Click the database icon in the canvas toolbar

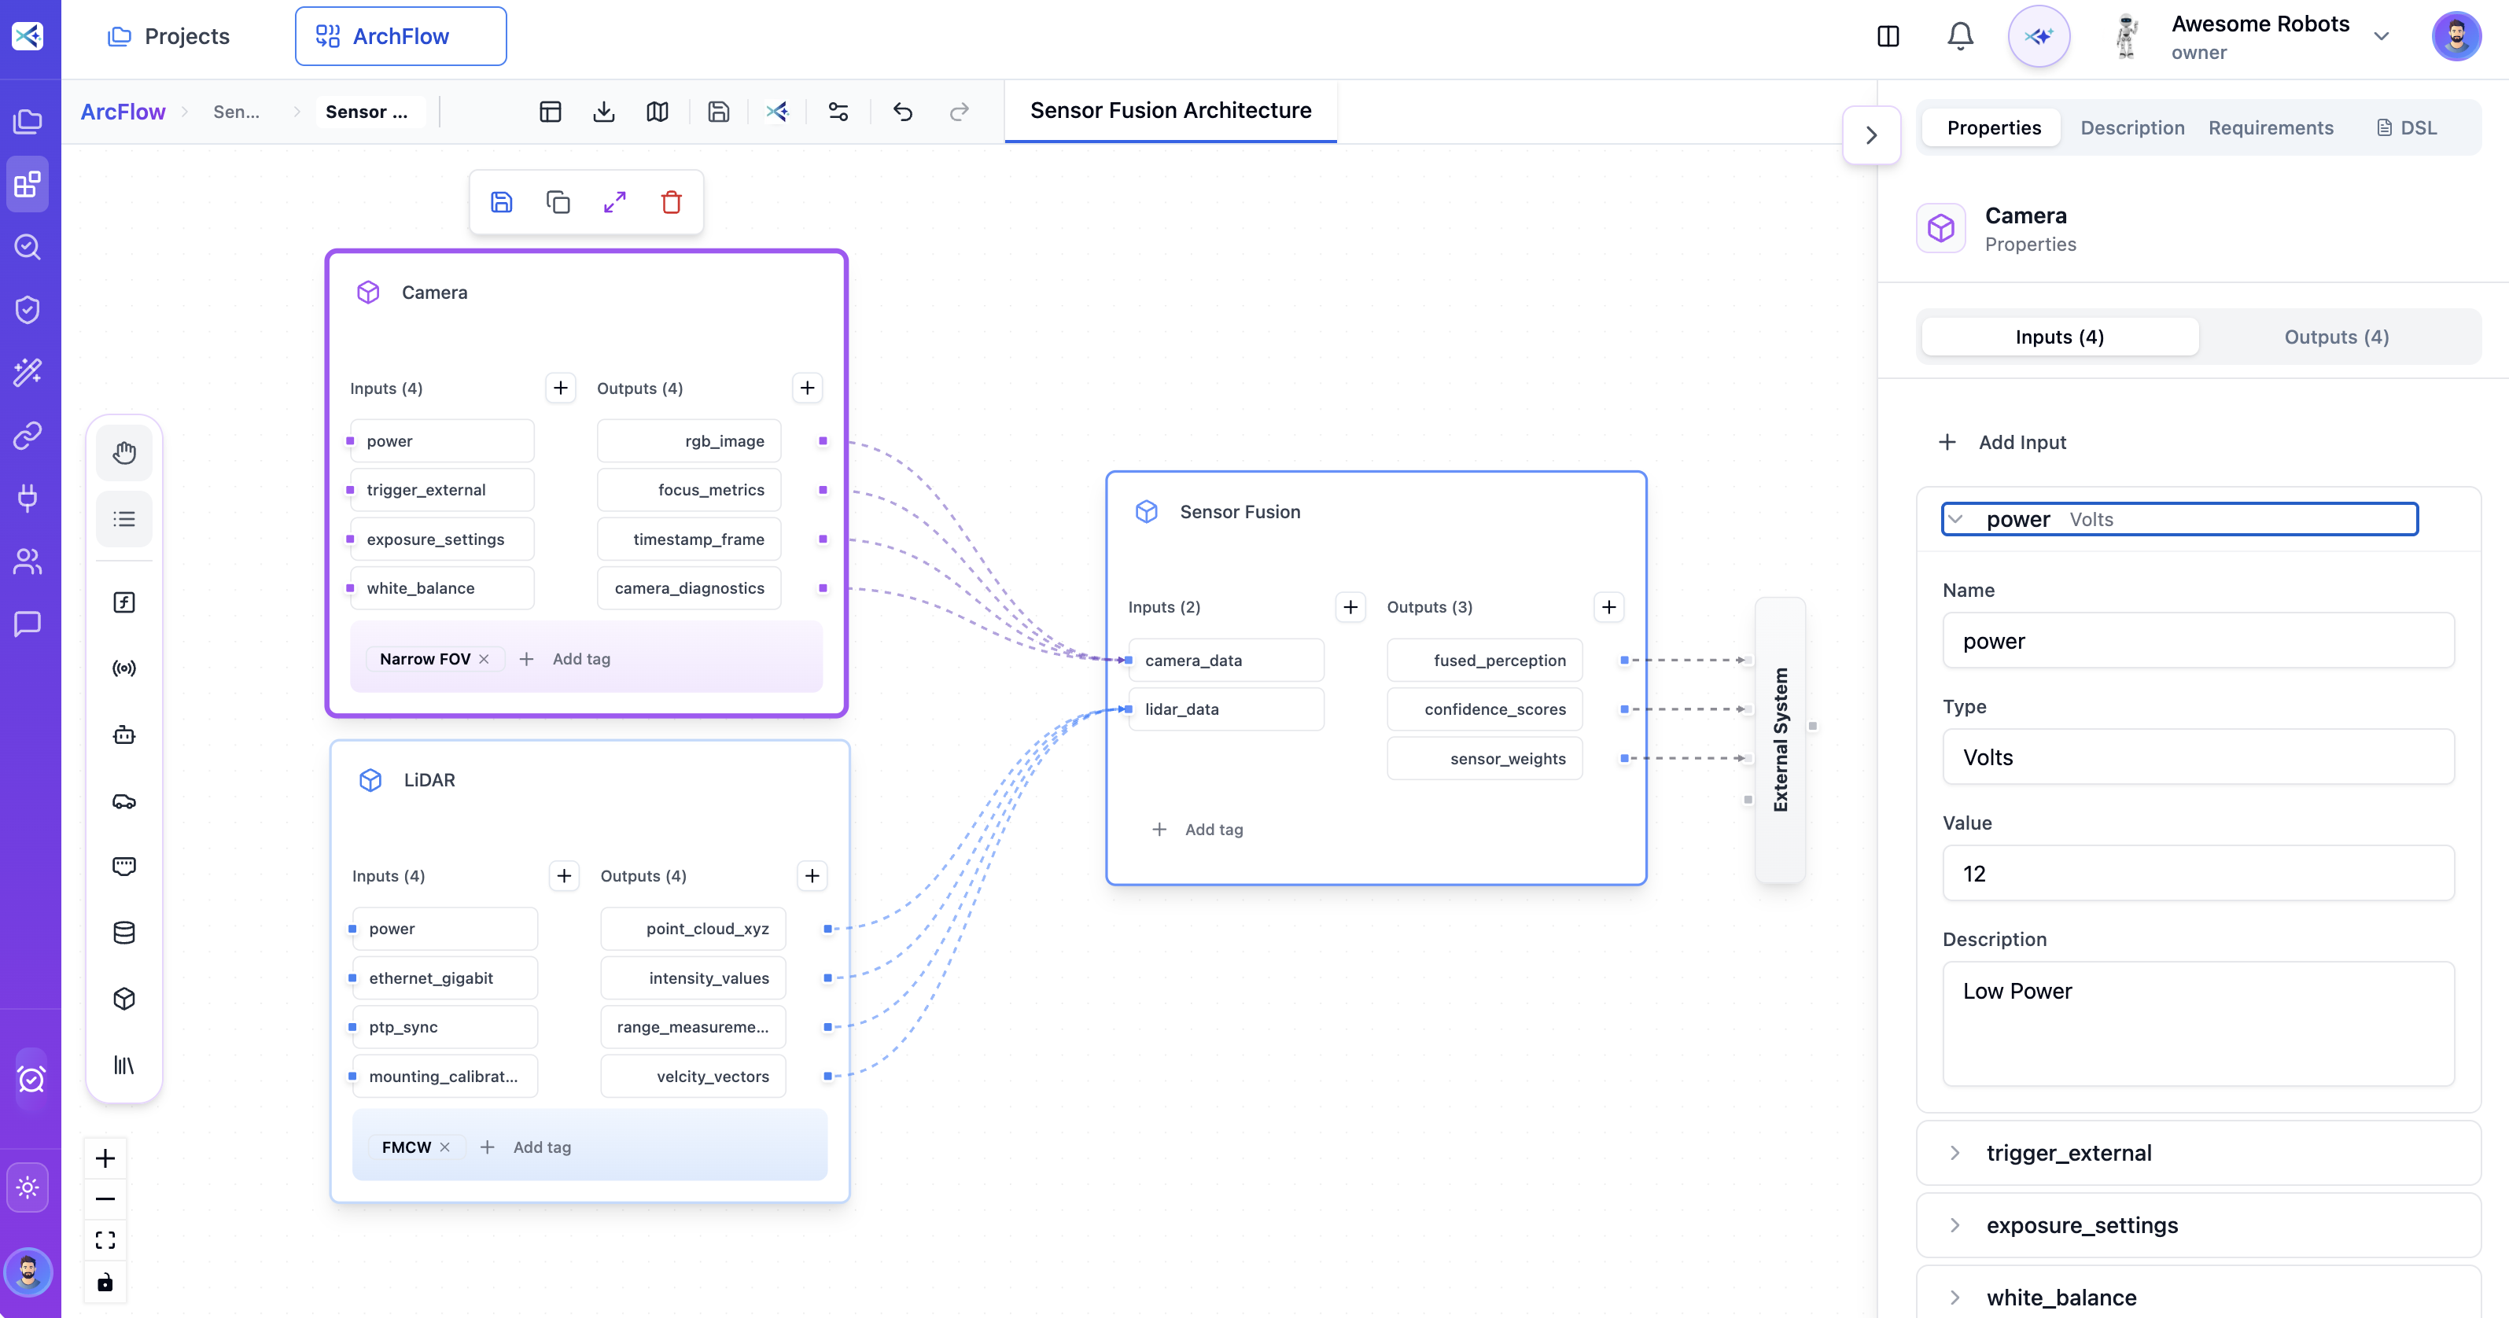click(125, 932)
